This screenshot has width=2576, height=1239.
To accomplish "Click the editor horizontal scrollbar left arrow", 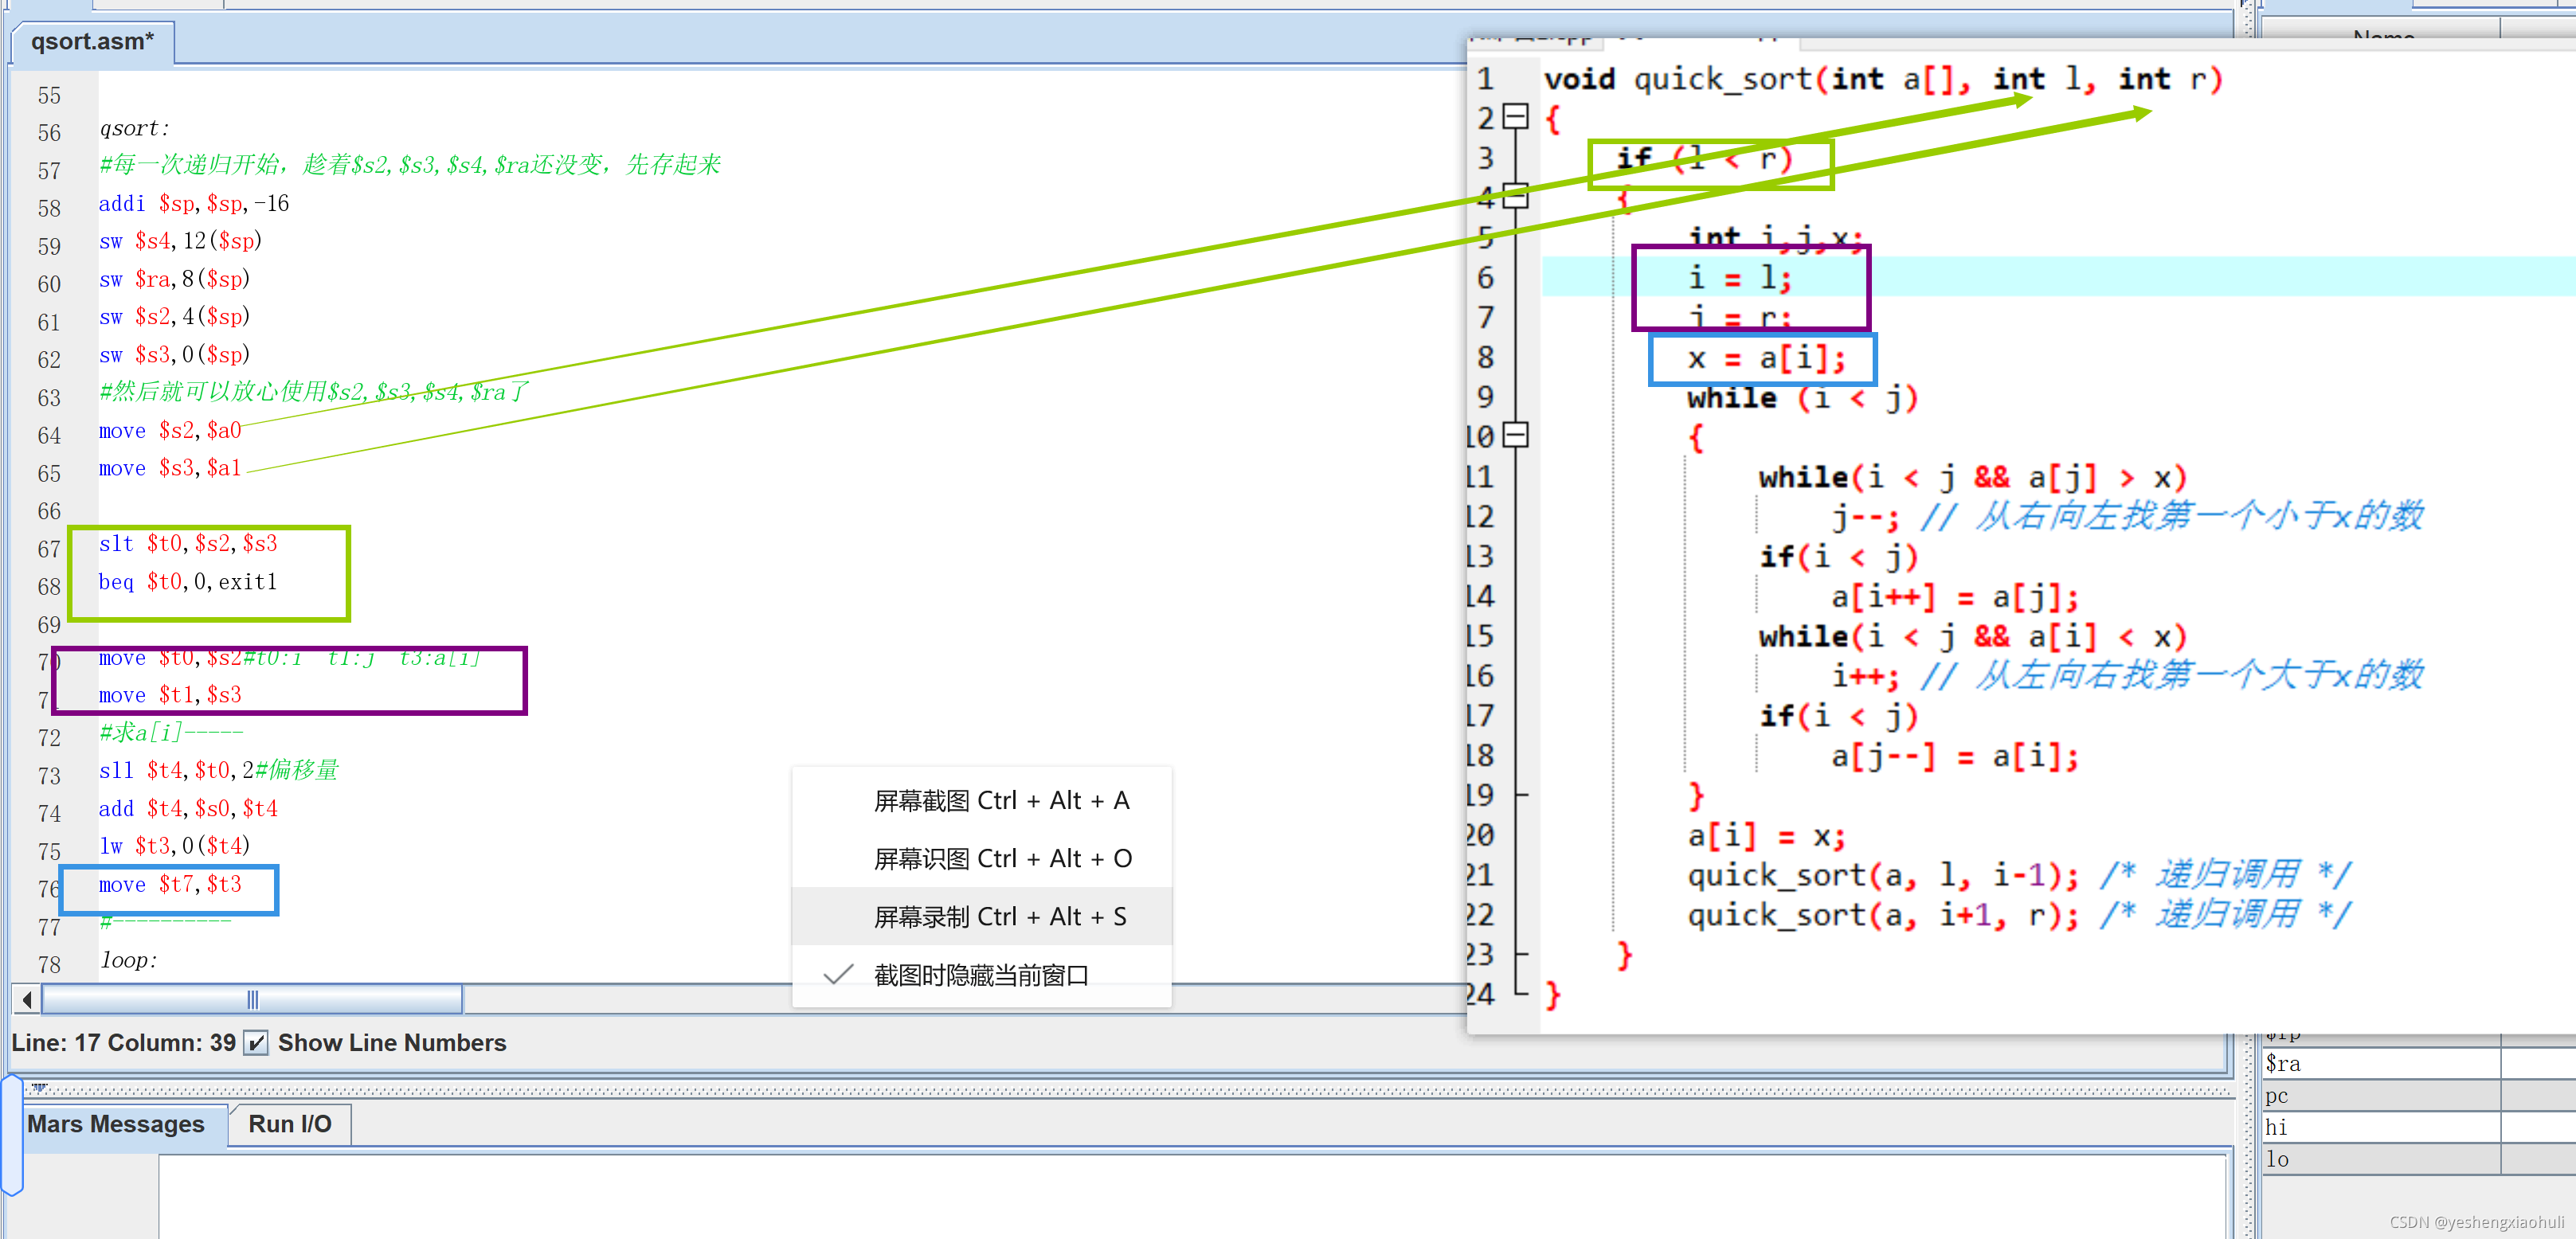I will (x=27, y=999).
